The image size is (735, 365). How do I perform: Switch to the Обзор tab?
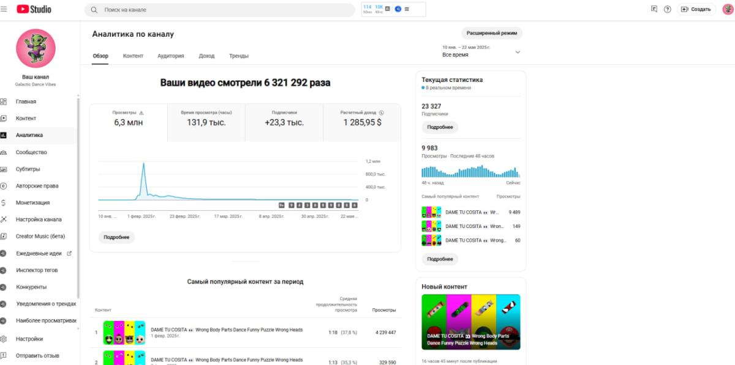pyautogui.click(x=100, y=56)
